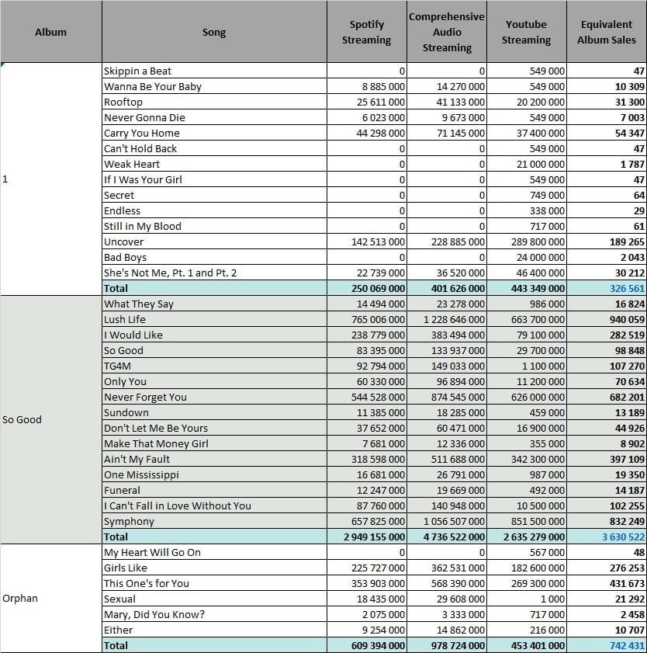Screen dimensions: 647x653
Task: Click Orphan total sales 742 431
Action: 606,645
